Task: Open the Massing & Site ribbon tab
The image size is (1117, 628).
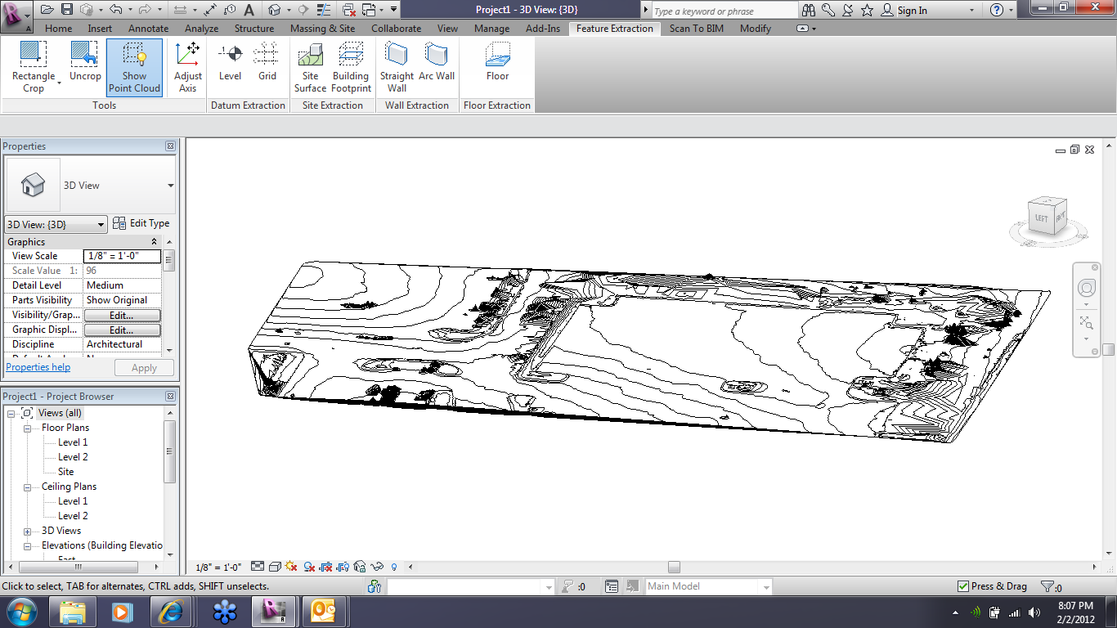Action: coord(322,28)
